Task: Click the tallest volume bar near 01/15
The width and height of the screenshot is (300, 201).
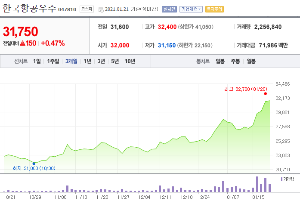Action: tap(257, 184)
